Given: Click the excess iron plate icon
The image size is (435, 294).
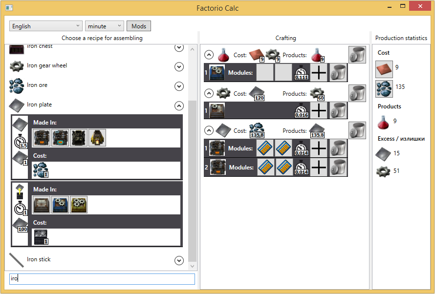Looking at the screenshot, I should (383, 154).
